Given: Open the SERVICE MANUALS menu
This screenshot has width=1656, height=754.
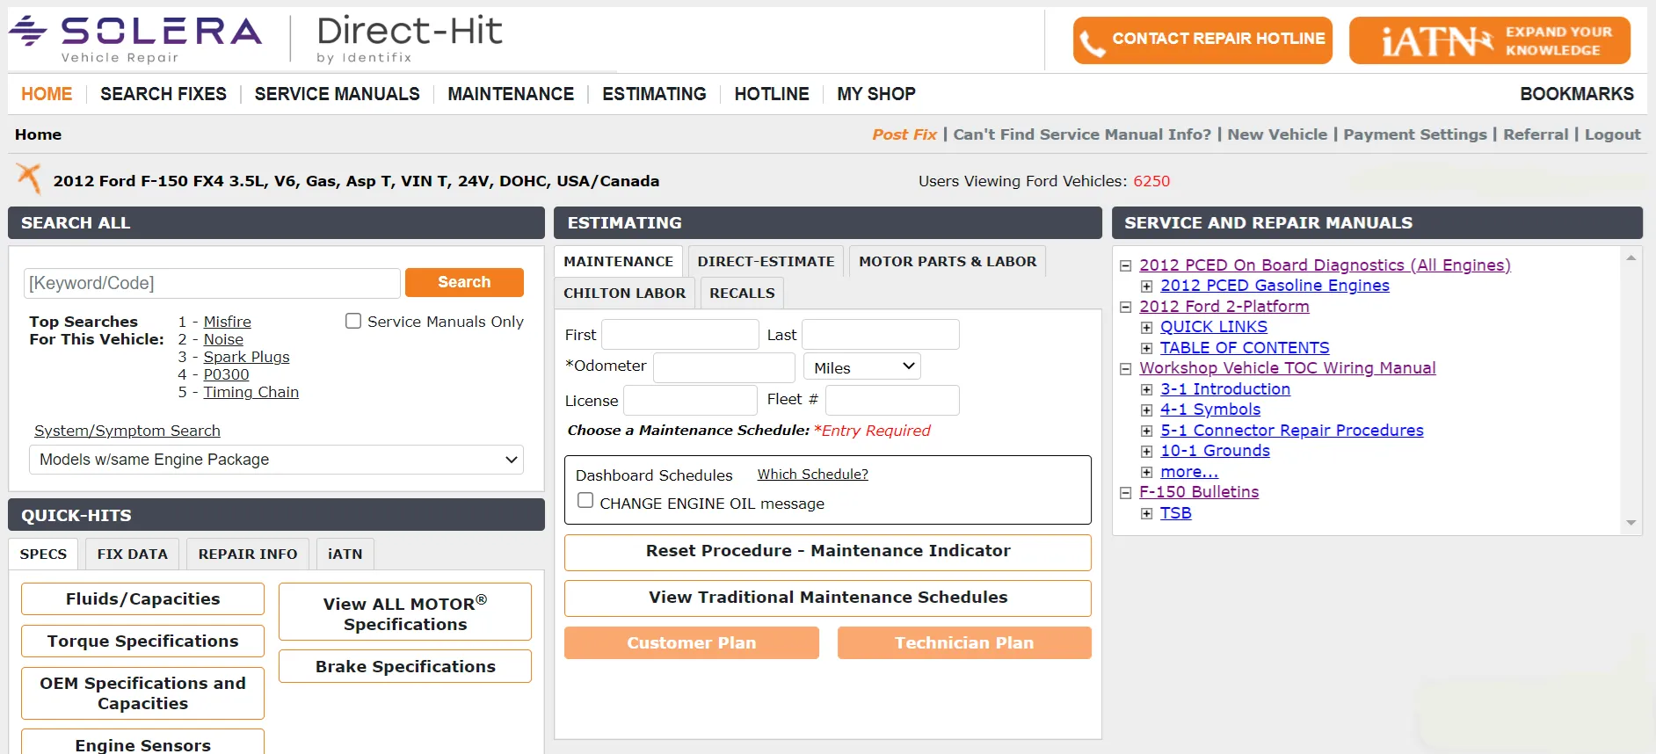Looking at the screenshot, I should point(337,94).
